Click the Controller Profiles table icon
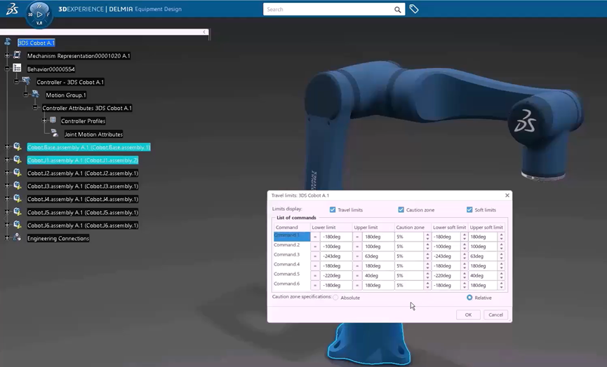Image resolution: width=607 pixels, height=367 pixels. tap(53, 120)
